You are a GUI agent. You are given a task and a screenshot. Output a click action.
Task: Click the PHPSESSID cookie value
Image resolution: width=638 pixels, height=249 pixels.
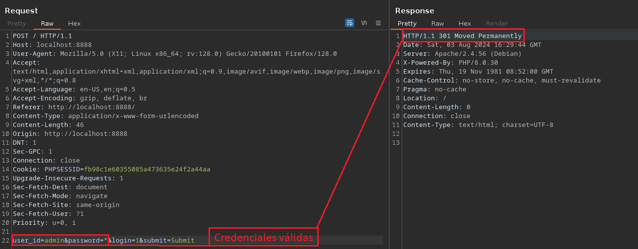(147, 169)
